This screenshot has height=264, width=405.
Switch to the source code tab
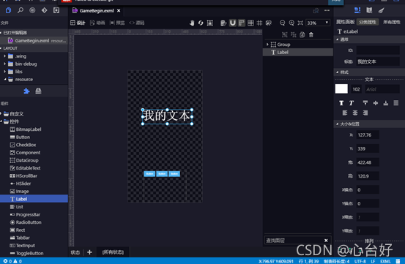pyautogui.click(x=137, y=23)
